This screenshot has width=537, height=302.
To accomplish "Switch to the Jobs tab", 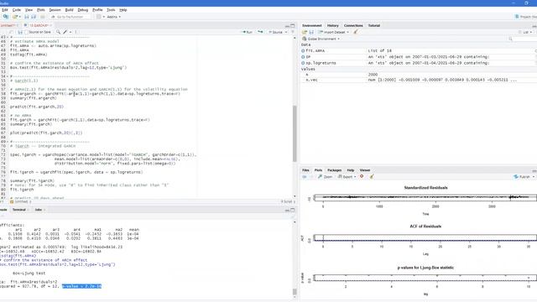I will point(38,210).
